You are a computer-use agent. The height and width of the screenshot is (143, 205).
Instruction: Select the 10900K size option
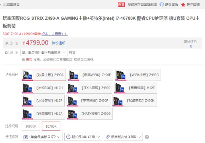coord(31,126)
